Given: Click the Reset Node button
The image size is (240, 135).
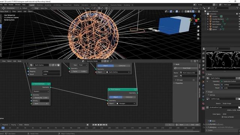Looking at the screenshot, I should (186, 68).
